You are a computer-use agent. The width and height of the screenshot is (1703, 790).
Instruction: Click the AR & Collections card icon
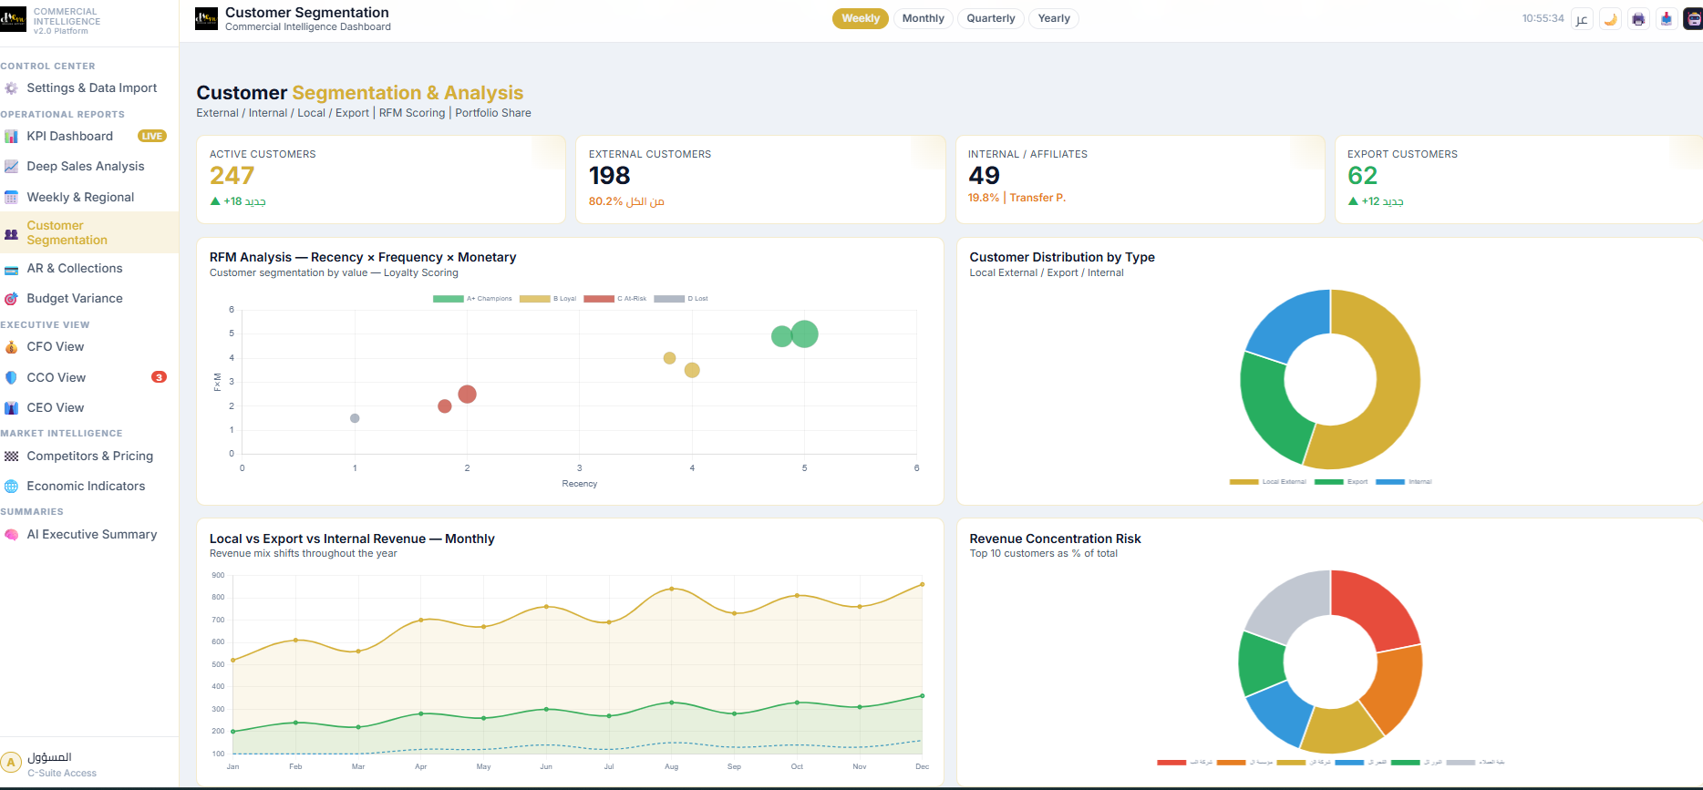point(11,270)
